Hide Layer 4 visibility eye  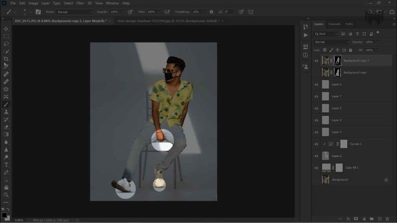point(316,120)
